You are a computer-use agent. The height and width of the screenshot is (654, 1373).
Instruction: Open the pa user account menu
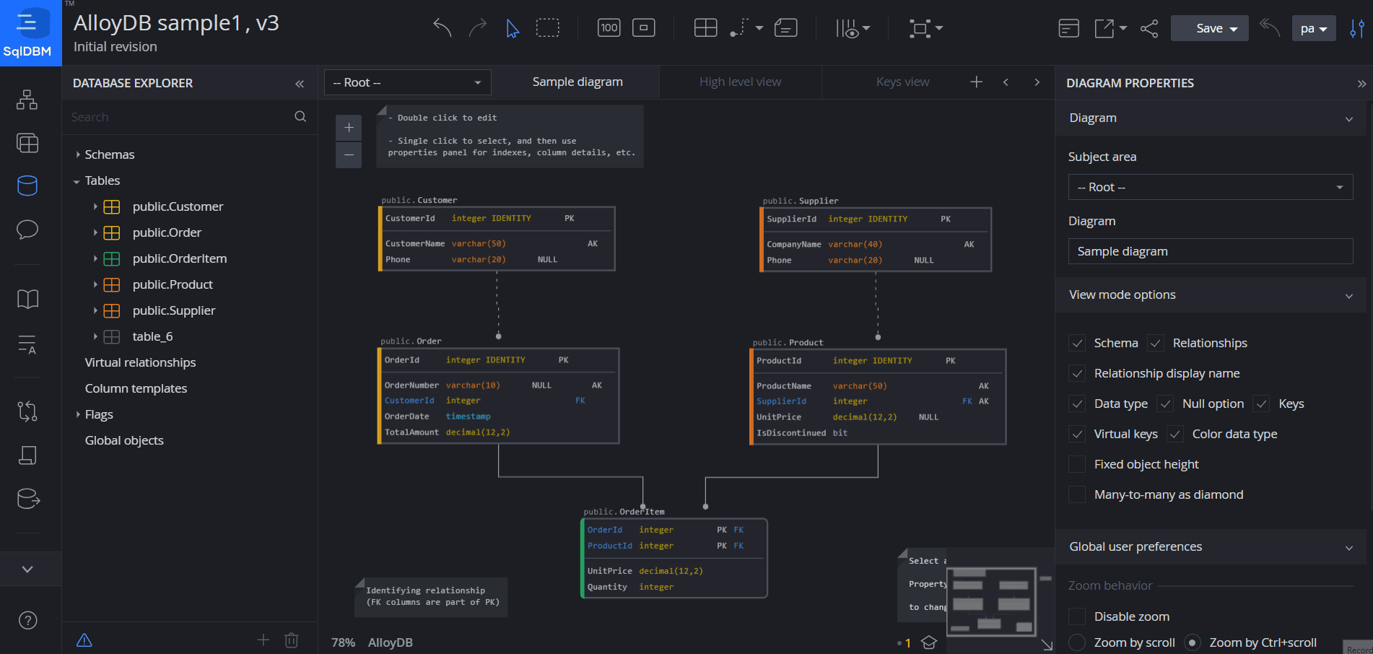[x=1314, y=28]
